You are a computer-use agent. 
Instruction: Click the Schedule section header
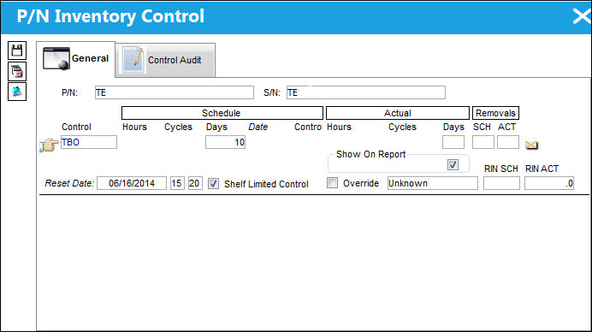tap(222, 113)
